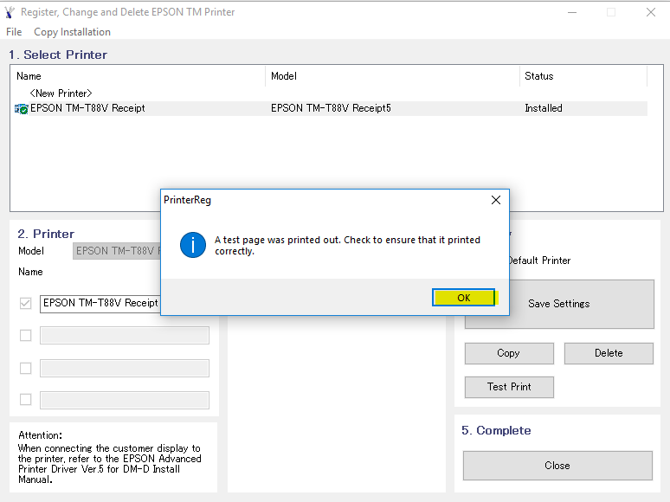Select the <New Printer> row

click(61, 93)
